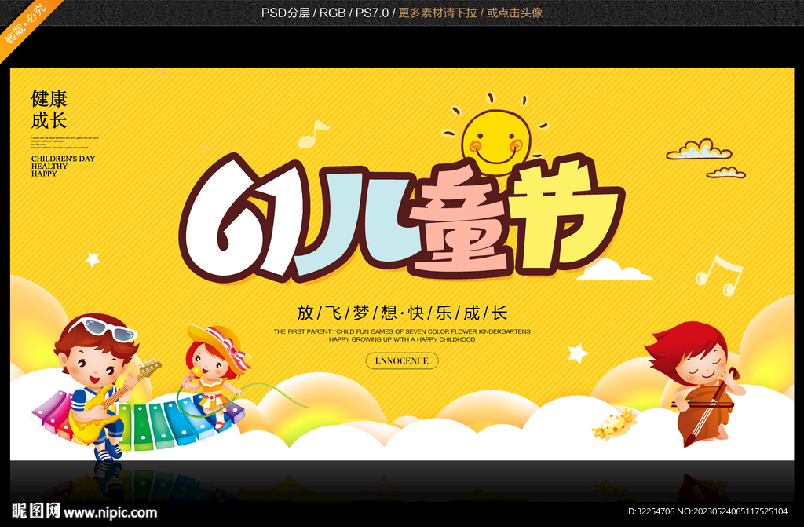Click the double music note at right
This screenshot has height=527, width=804.
(x=719, y=276)
